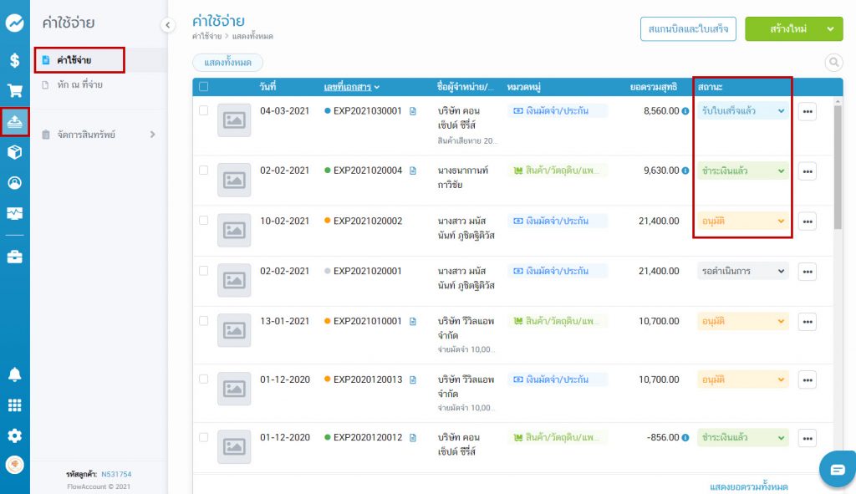Image resolution: width=856 pixels, height=494 pixels.
Task: Tick the checkbox for EXP2021030001 row
Action: coord(204,111)
